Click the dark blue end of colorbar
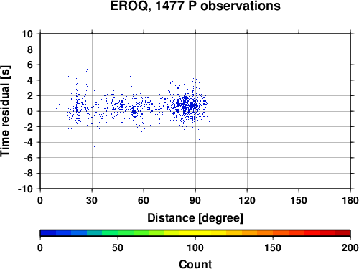Screen dimensions: 359x269 (x=48, y=233)
